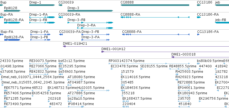Click the RP003142374.5prime EST feature
229x108 pixels.
point(149,64)
